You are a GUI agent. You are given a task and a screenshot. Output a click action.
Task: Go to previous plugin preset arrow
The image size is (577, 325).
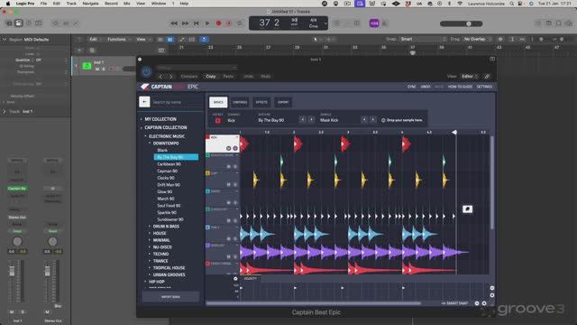click(160, 76)
